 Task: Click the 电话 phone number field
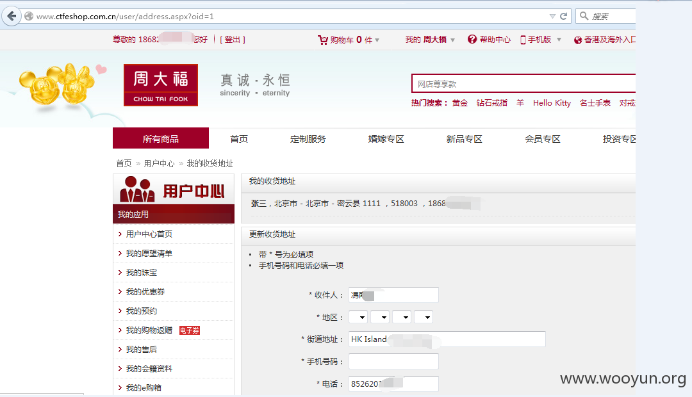click(x=393, y=384)
